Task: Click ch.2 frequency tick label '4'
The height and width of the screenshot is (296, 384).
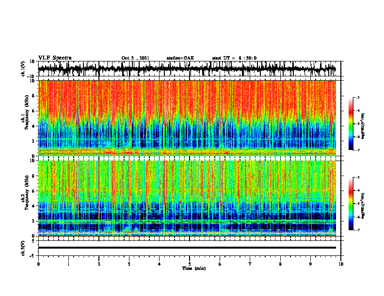Action: pyautogui.click(x=34, y=206)
